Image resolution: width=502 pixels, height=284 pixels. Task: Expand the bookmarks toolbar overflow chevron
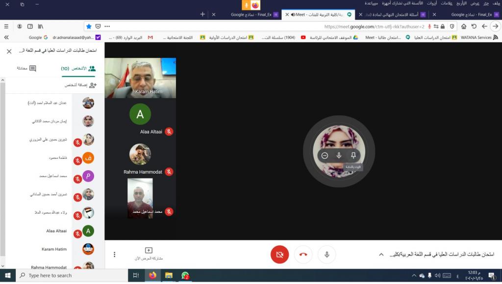(x=6, y=37)
